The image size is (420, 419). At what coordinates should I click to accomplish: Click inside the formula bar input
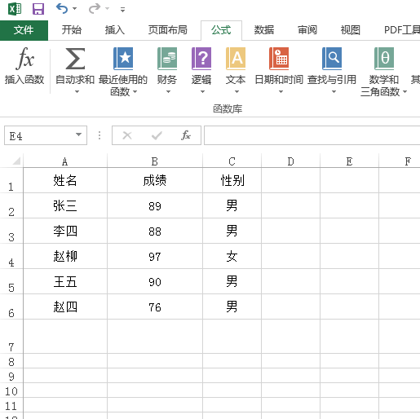coord(312,135)
